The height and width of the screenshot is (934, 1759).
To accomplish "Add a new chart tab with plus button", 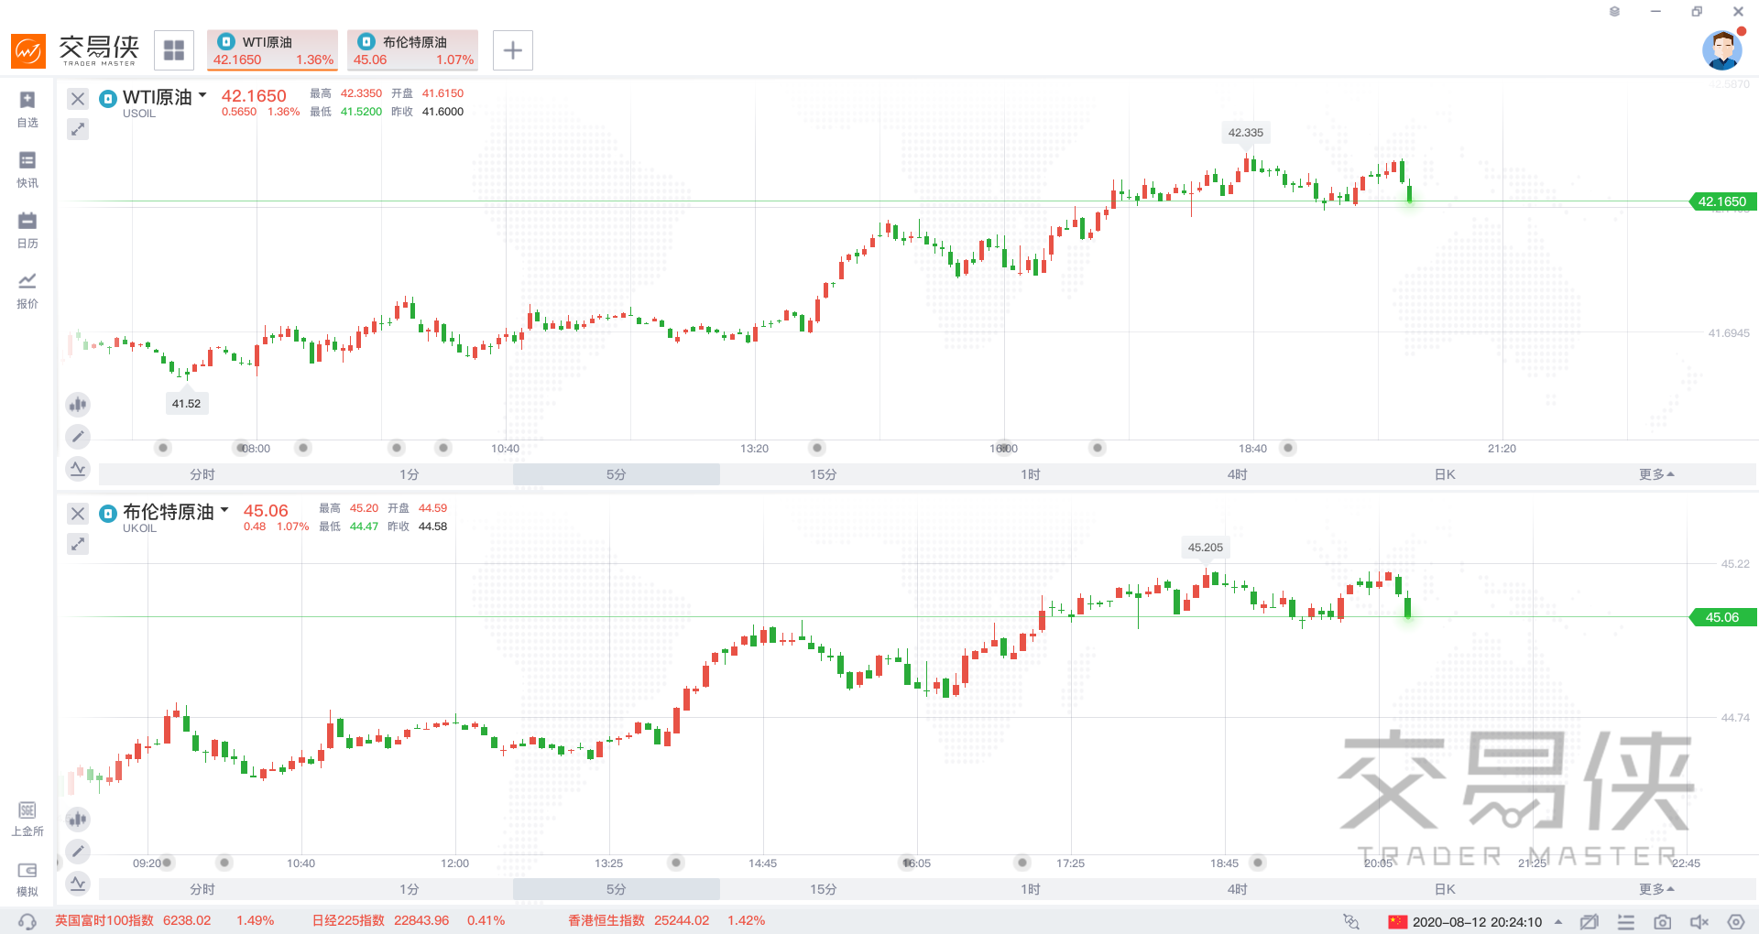I will pos(513,50).
